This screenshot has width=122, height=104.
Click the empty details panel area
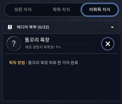pyautogui.click(x=61, y=83)
